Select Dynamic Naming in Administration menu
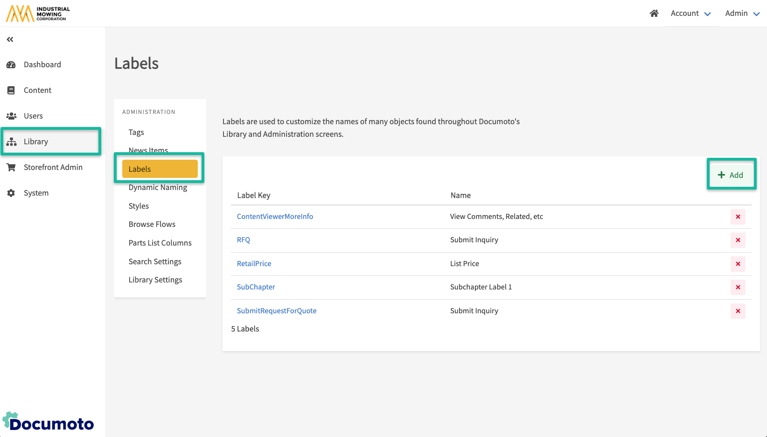Screen dimensions: 767x437 click(158, 188)
